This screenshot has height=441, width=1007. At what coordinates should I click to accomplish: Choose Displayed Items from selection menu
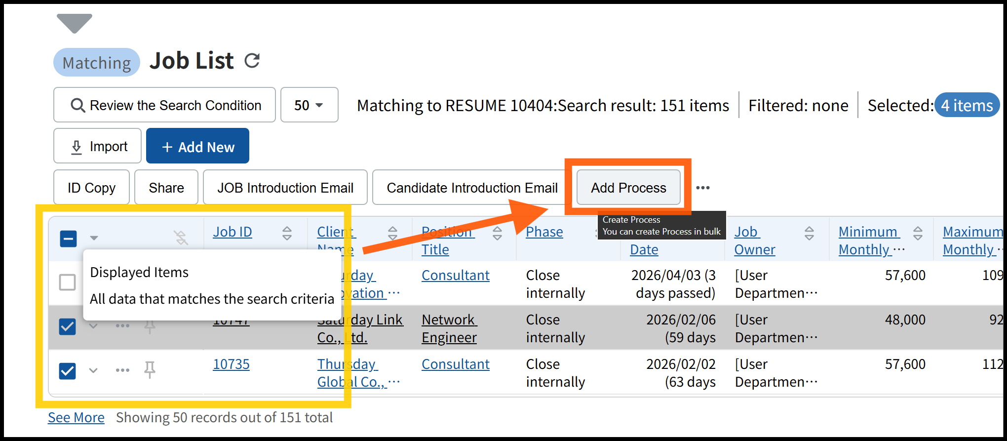point(139,273)
